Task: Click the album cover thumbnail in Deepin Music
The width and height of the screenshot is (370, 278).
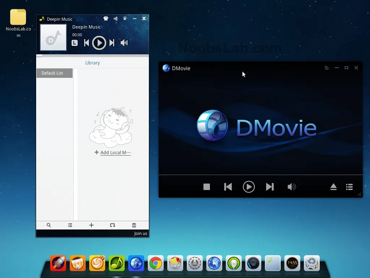Action: 53,37
